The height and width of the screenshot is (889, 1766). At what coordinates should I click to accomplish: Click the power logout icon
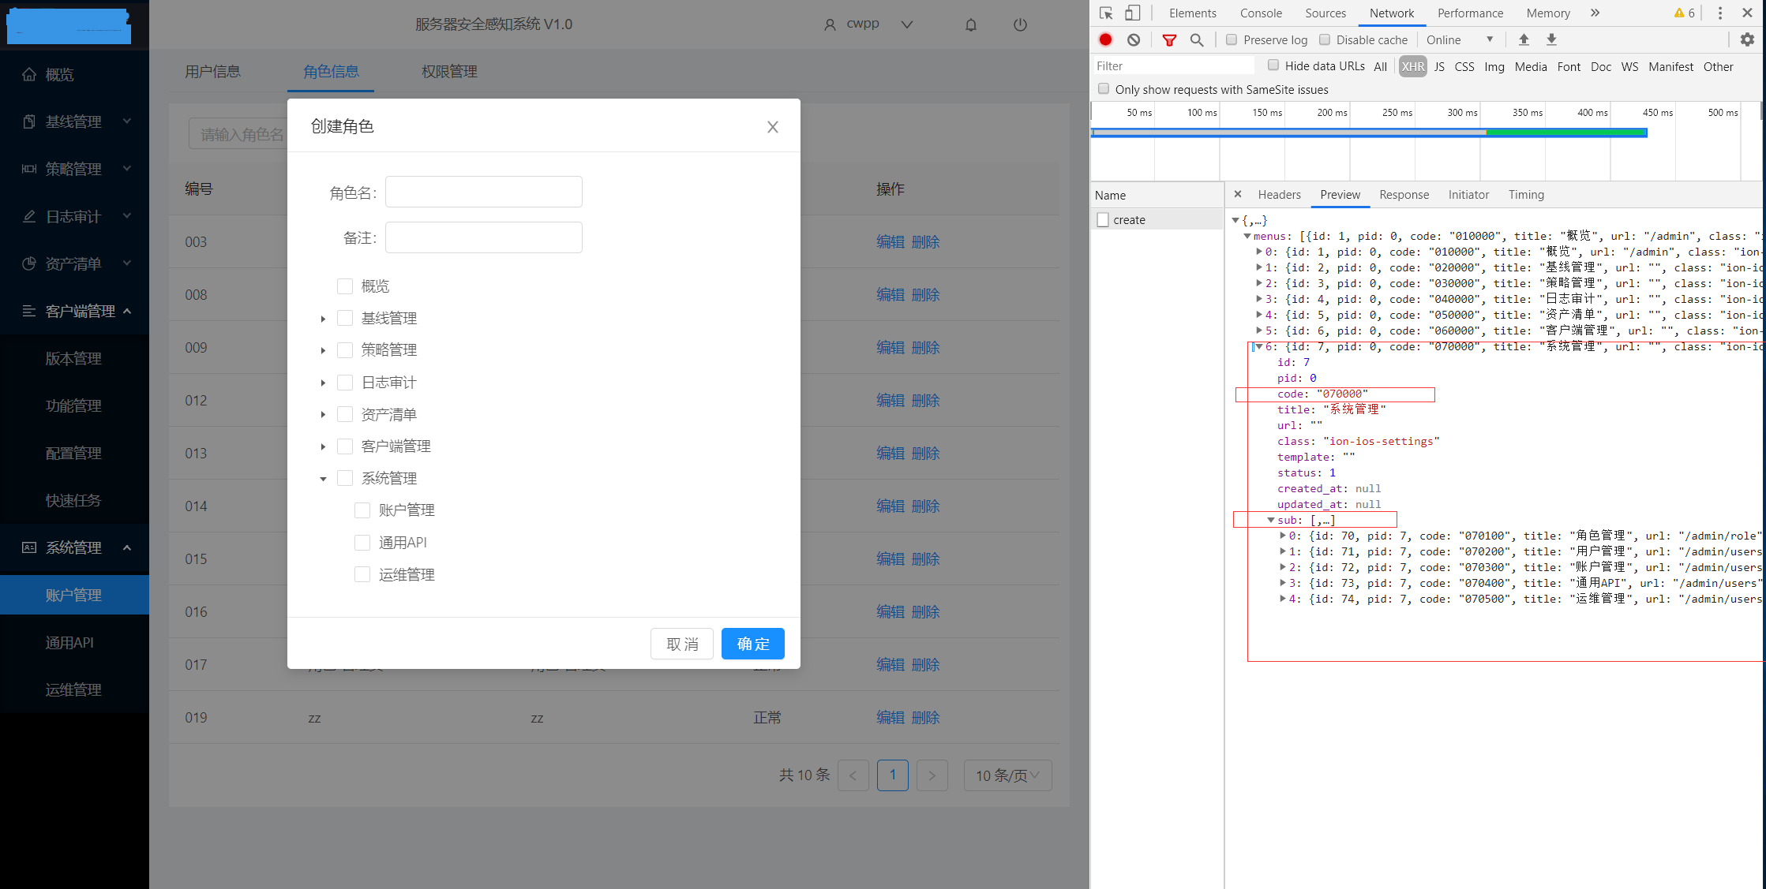1020,24
